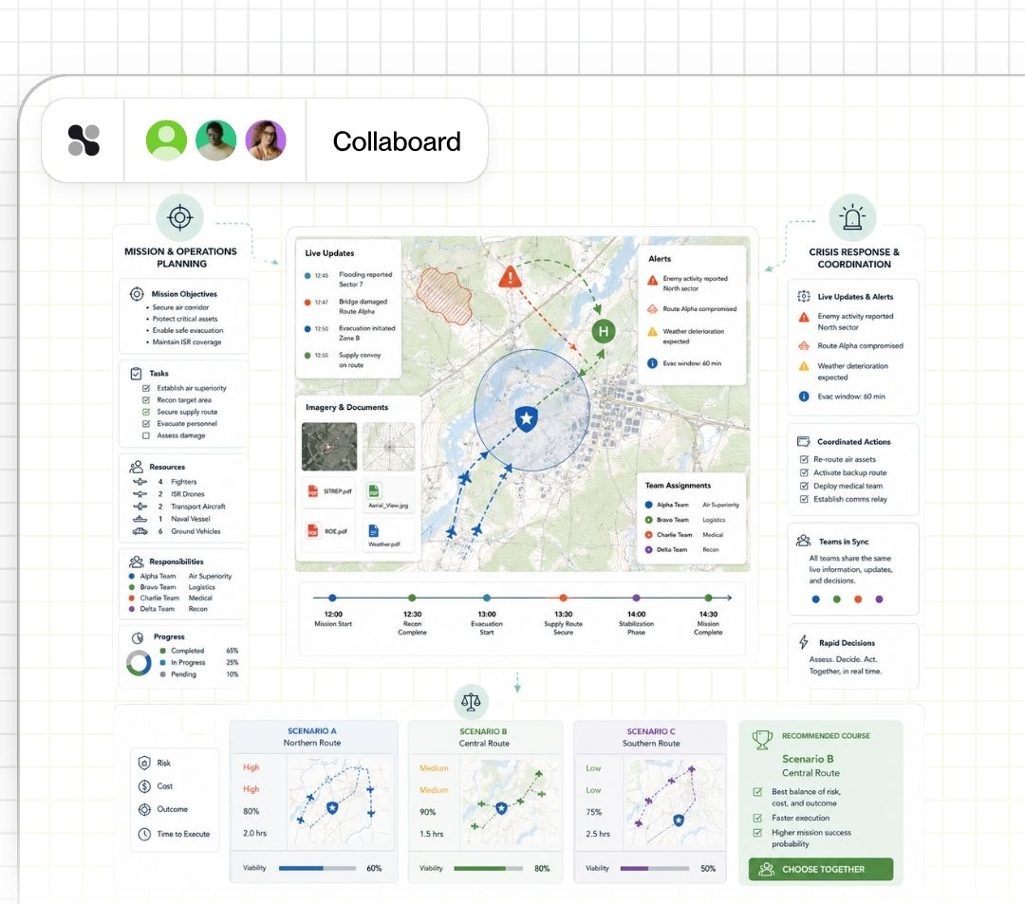Open the Weather.pdf document icon

(373, 530)
